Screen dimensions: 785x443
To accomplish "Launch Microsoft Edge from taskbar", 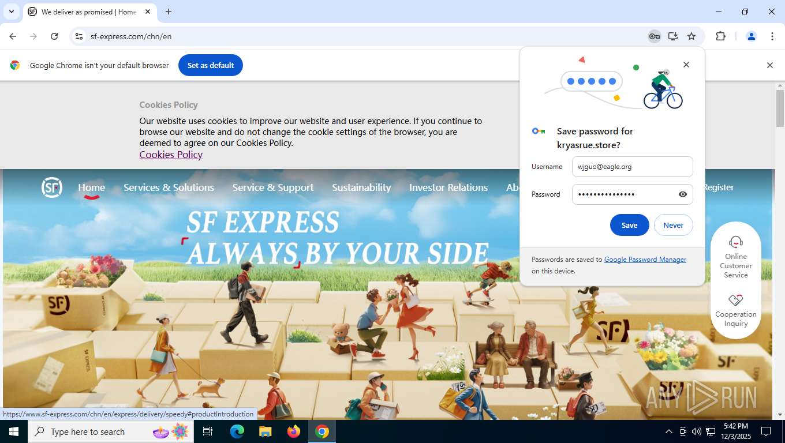I will pyautogui.click(x=237, y=431).
